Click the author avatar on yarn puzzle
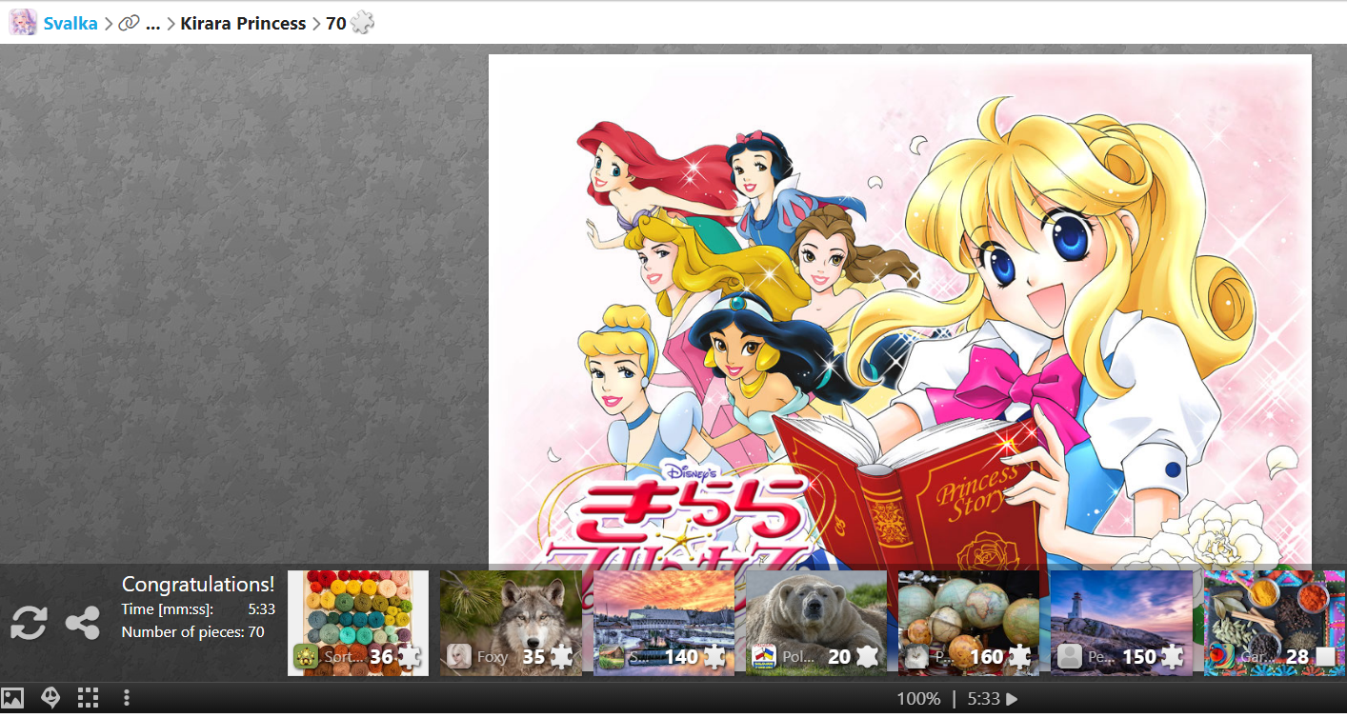Screen dimensions: 1347x718 pyautogui.click(x=306, y=656)
